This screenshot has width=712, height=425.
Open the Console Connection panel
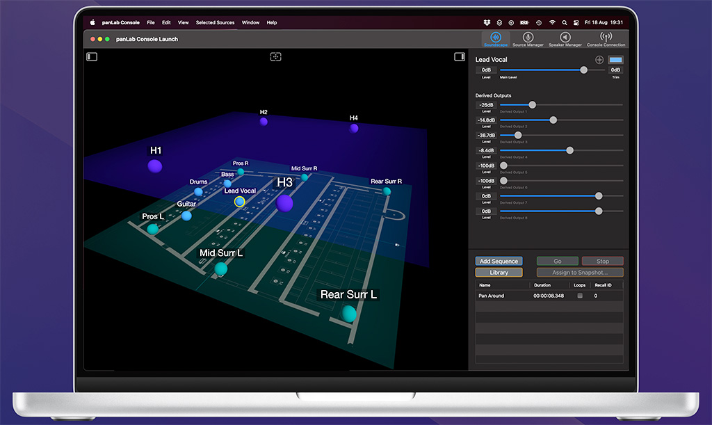tap(606, 39)
